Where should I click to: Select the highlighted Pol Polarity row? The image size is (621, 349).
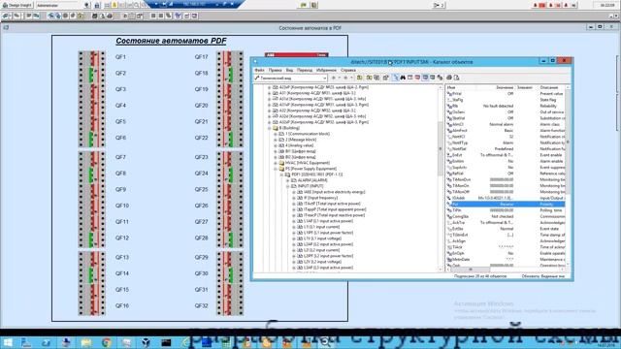(506, 205)
